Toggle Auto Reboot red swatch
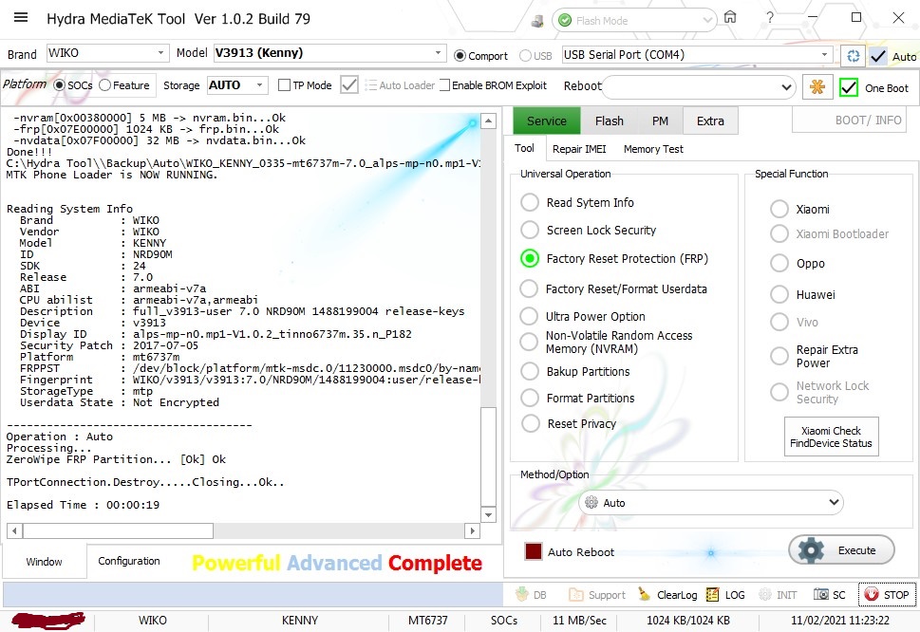This screenshot has width=920, height=632. point(534,551)
